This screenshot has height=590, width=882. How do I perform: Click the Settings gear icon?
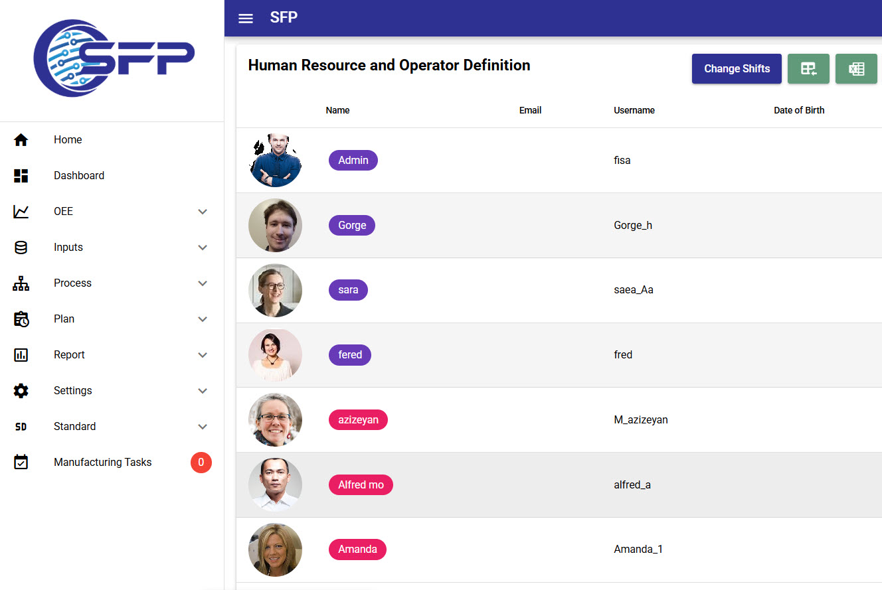21,390
